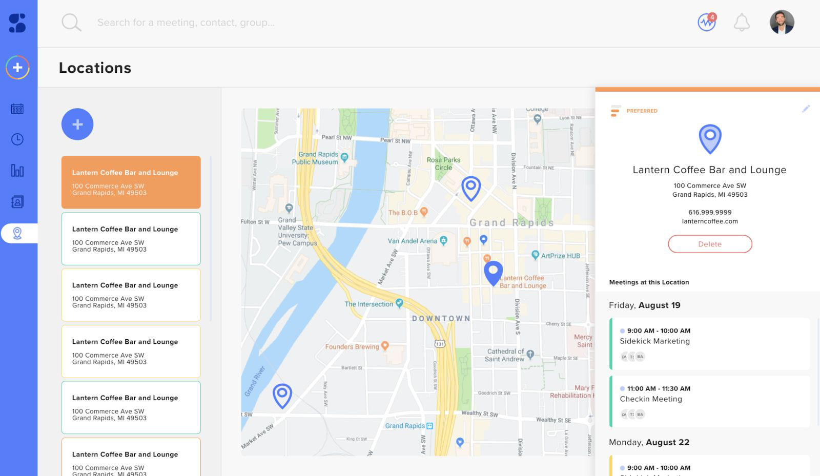The image size is (820, 476).
Task: Open the calendar icon in the sidebar
Action: point(17,109)
